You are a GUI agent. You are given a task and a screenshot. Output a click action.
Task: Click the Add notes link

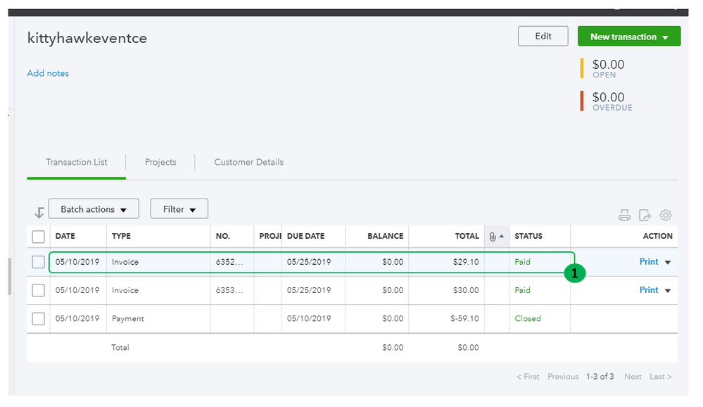(x=48, y=73)
